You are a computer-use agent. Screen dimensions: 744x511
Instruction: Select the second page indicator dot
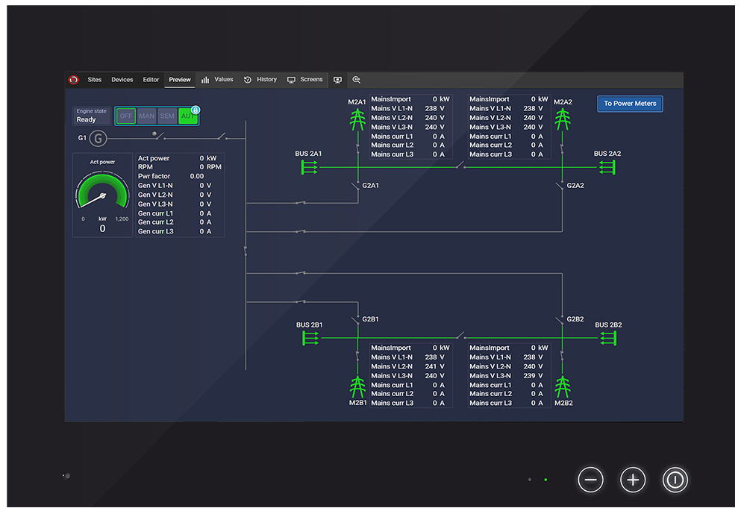pyautogui.click(x=545, y=480)
